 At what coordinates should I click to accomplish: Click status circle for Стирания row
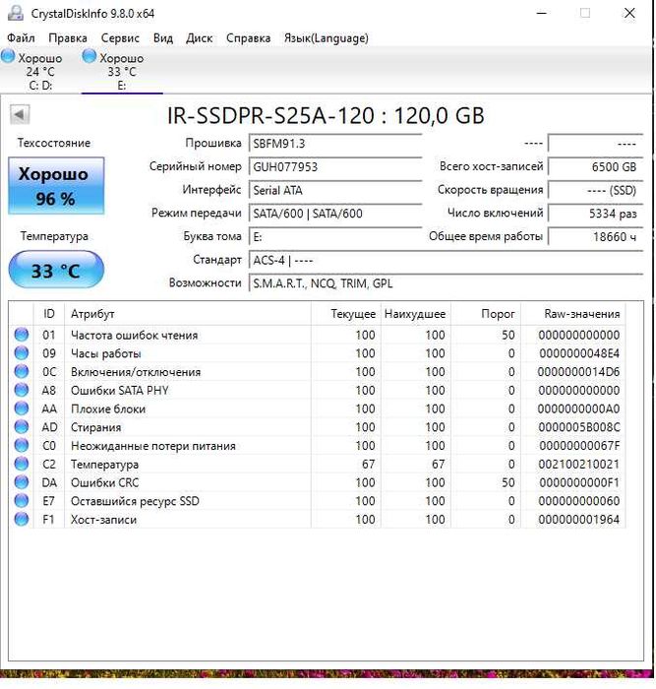click(22, 427)
